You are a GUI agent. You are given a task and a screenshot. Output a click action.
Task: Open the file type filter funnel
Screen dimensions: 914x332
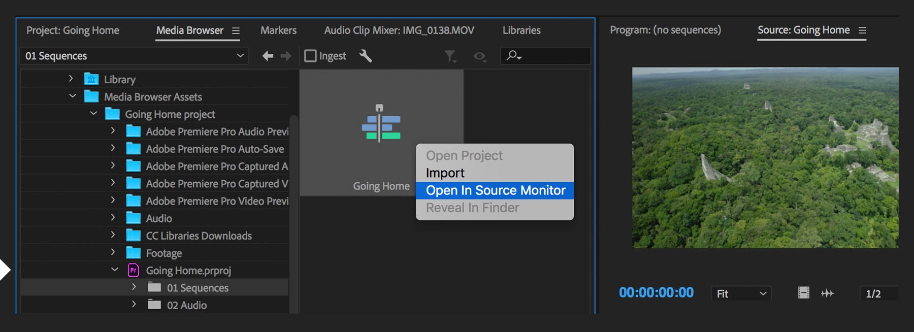coord(450,56)
